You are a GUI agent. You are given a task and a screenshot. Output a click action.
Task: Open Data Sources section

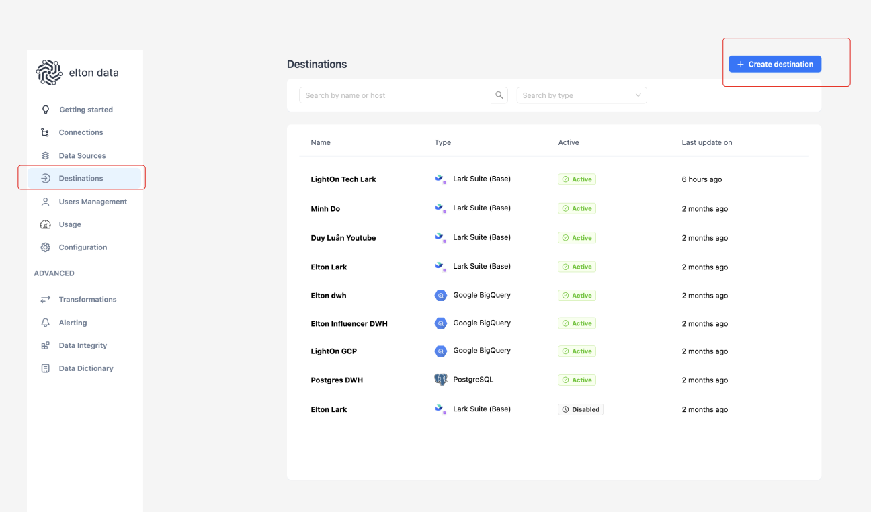pyautogui.click(x=82, y=155)
